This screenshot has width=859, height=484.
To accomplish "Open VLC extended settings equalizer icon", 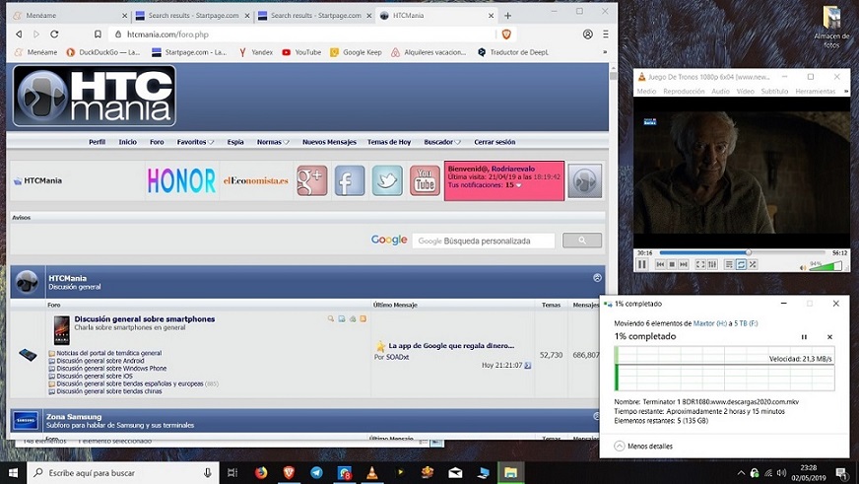I will (x=712, y=265).
